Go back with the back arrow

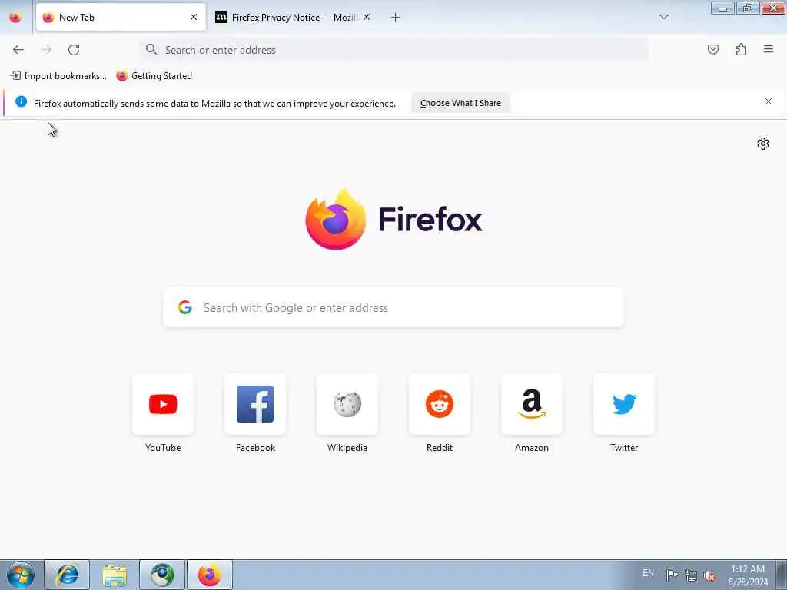click(18, 50)
